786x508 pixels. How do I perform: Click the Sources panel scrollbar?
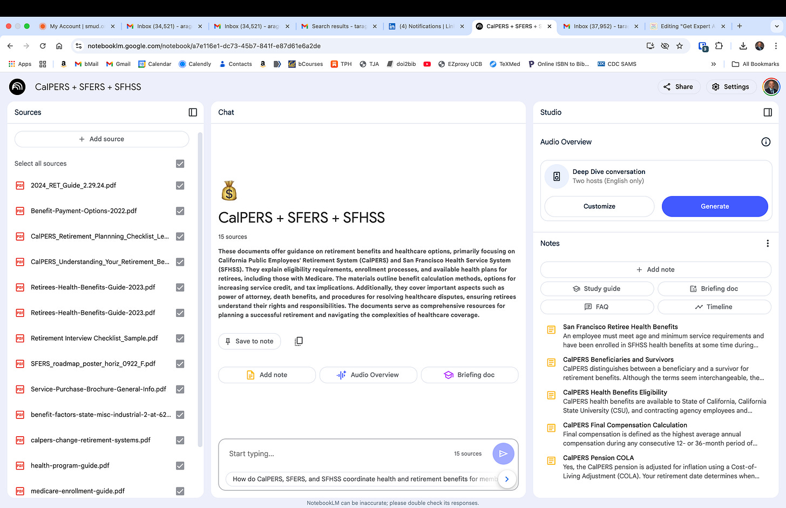(x=200, y=289)
